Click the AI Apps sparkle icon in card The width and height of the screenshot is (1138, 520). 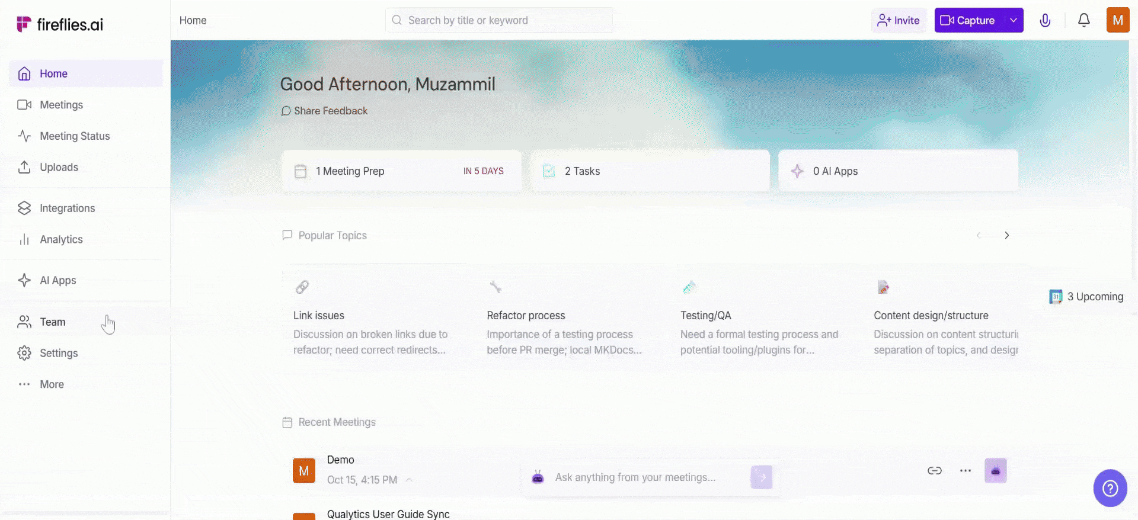pyautogui.click(x=797, y=171)
